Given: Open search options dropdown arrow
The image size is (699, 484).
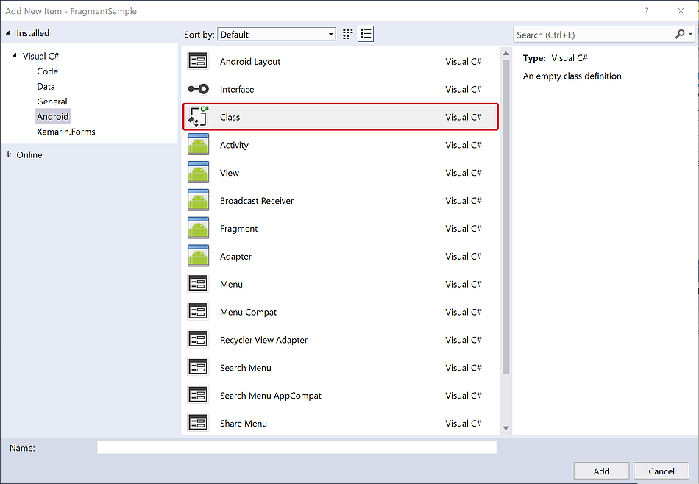Looking at the screenshot, I should click(x=690, y=35).
